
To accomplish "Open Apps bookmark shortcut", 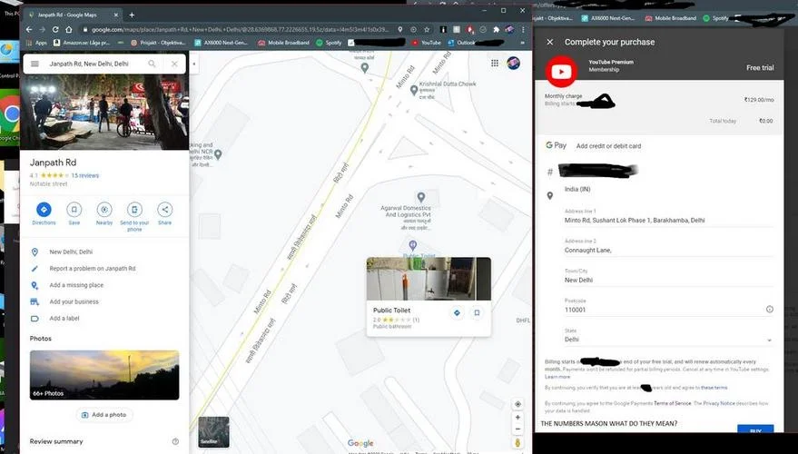I will 36,43.
